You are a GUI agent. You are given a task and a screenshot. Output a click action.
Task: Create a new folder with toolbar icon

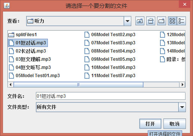162,21
